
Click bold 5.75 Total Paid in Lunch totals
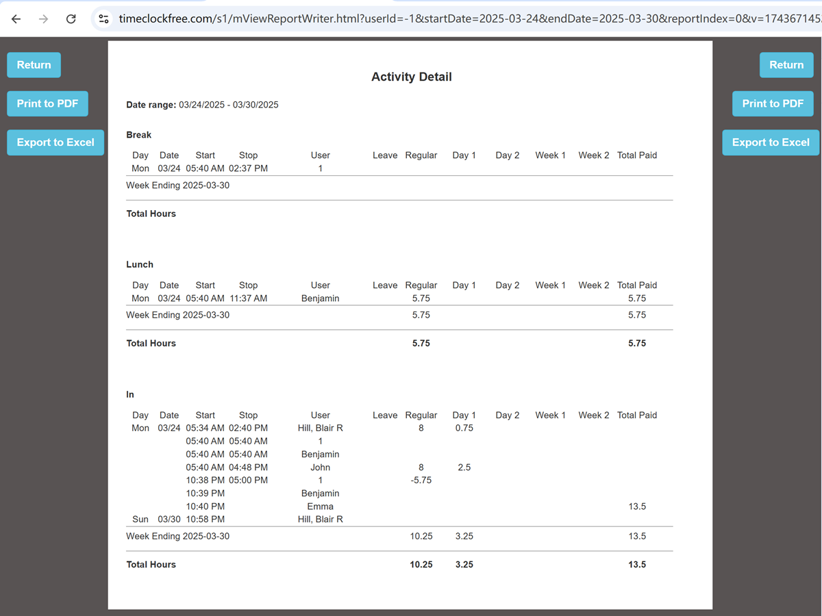[x=637, y=343]
